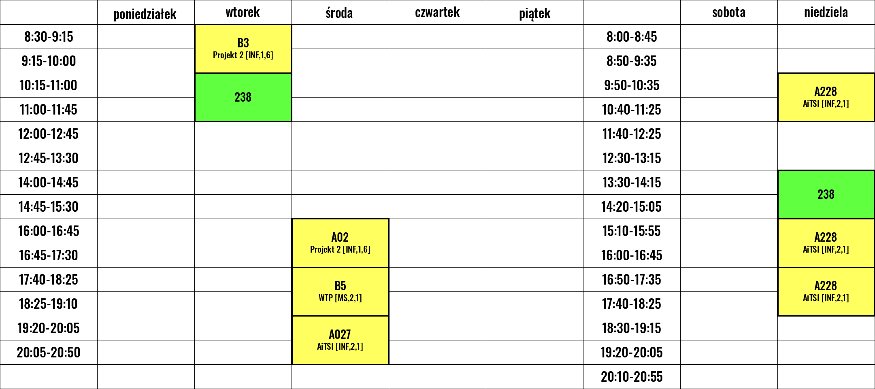The width and height of the screenshot is (875, 389).
Task: Select the 12:00-12:45 weekday time label
Action: [x=49, y=134]
